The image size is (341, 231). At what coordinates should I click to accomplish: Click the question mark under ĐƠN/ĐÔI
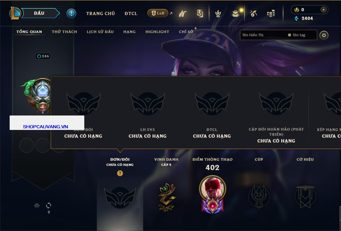click(x=120, y=173)
